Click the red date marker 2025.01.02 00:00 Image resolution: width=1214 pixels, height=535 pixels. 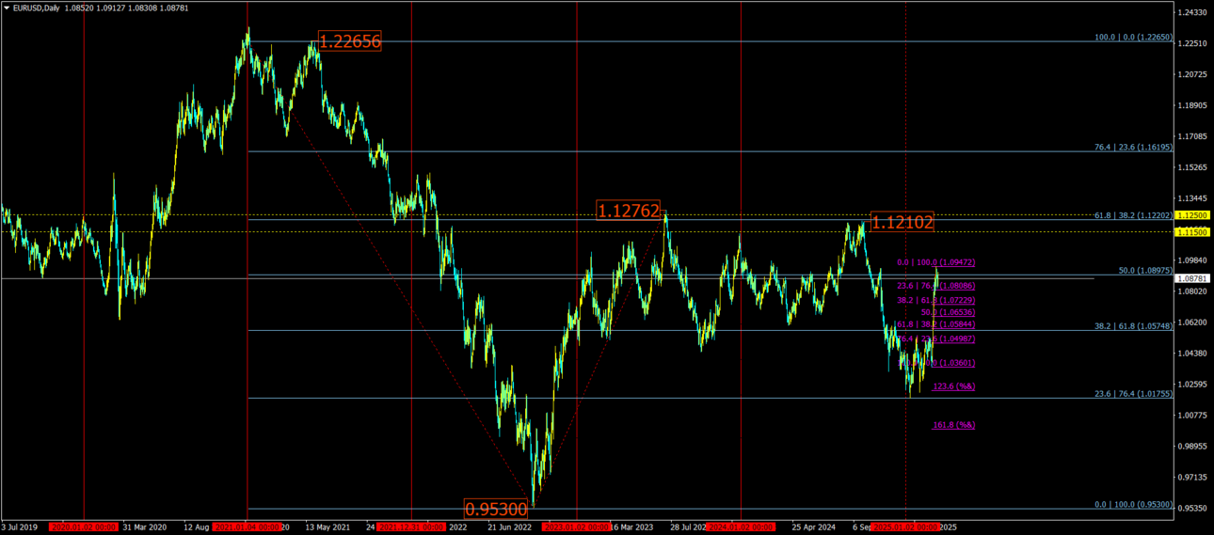tap(905, 528)
